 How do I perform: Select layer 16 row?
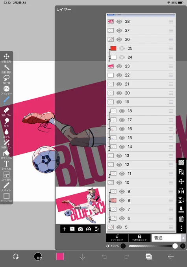click(141, 129)
